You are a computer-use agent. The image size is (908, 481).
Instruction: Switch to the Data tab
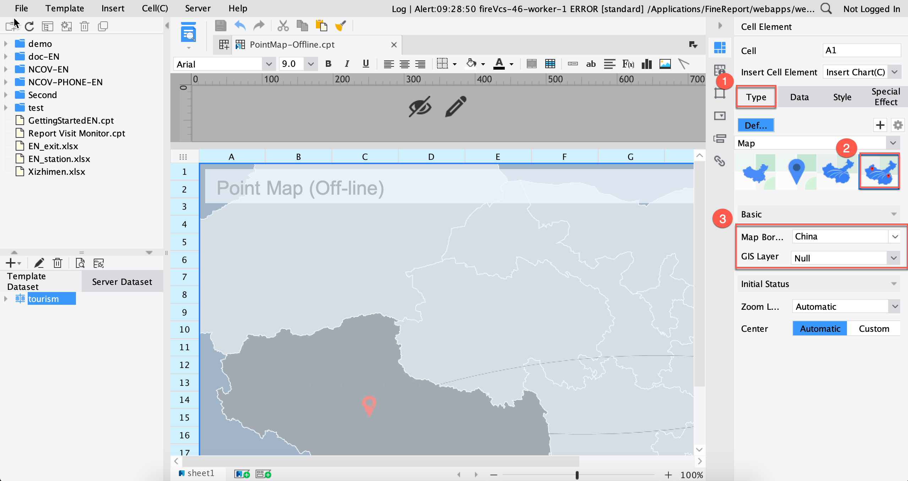799,97
